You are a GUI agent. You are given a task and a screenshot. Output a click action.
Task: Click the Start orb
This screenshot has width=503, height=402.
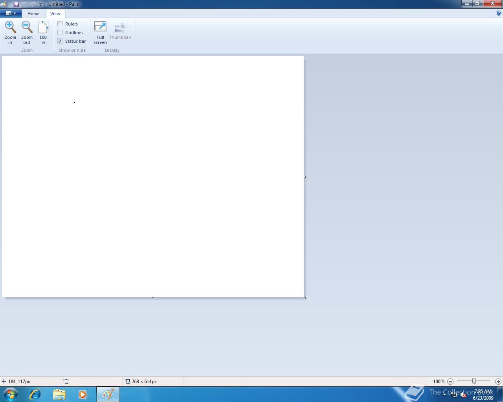click(x=11, y=394)
